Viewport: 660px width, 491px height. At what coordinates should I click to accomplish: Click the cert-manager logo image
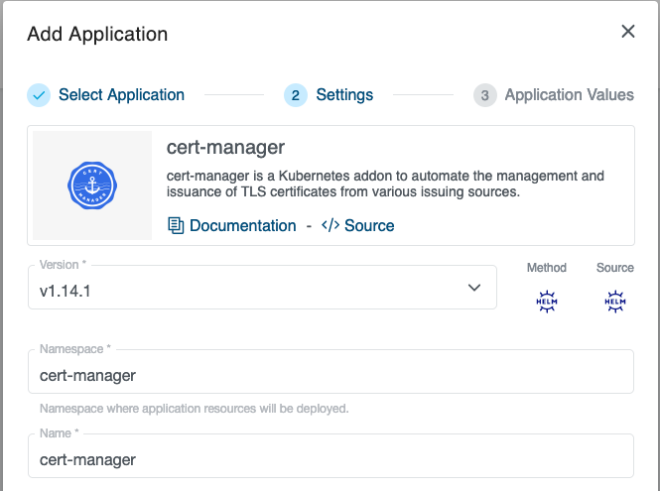[x=92, y=185]
